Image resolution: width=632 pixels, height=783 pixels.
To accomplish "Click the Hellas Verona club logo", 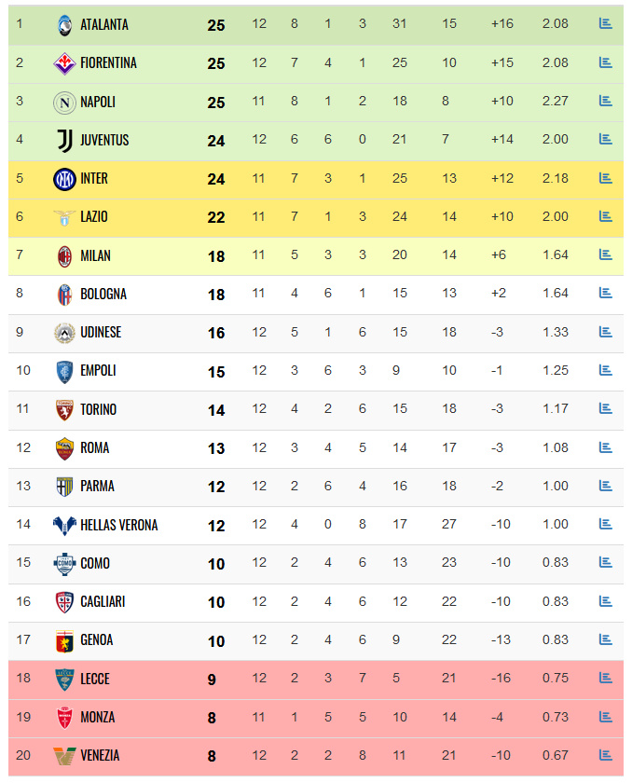I will click(63, 526).
